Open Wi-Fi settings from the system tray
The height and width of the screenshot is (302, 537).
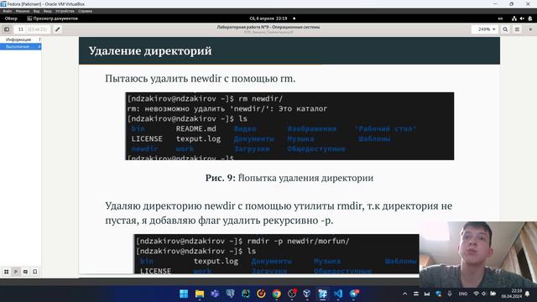pyautogui.click(x=476, y=294)
